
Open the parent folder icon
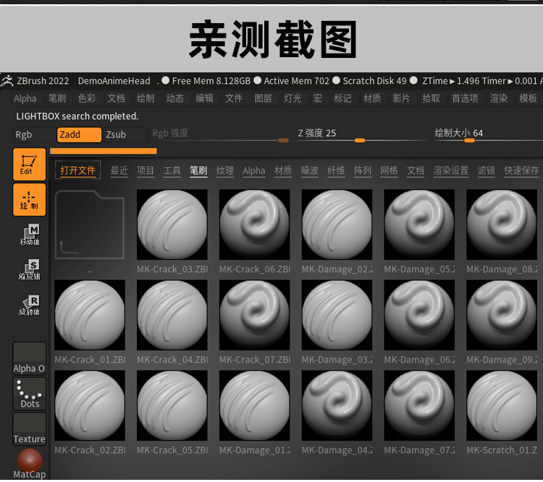click(89, 226)
